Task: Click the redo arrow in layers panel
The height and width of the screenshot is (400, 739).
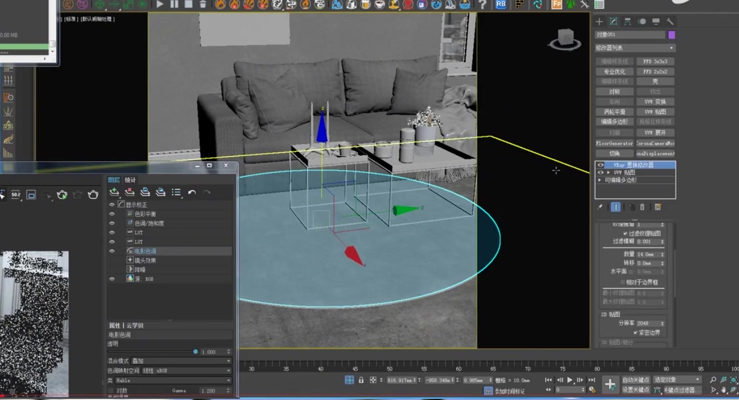Action: coord(207,192)
